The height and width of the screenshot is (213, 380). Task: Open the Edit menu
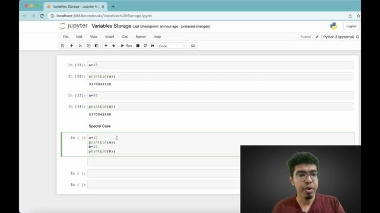point(79,37)
